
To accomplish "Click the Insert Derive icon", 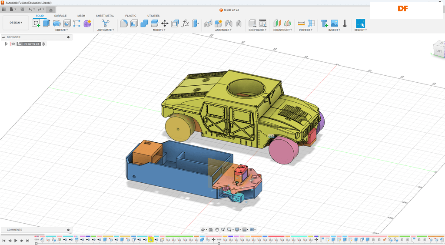I will click(324, 23).
